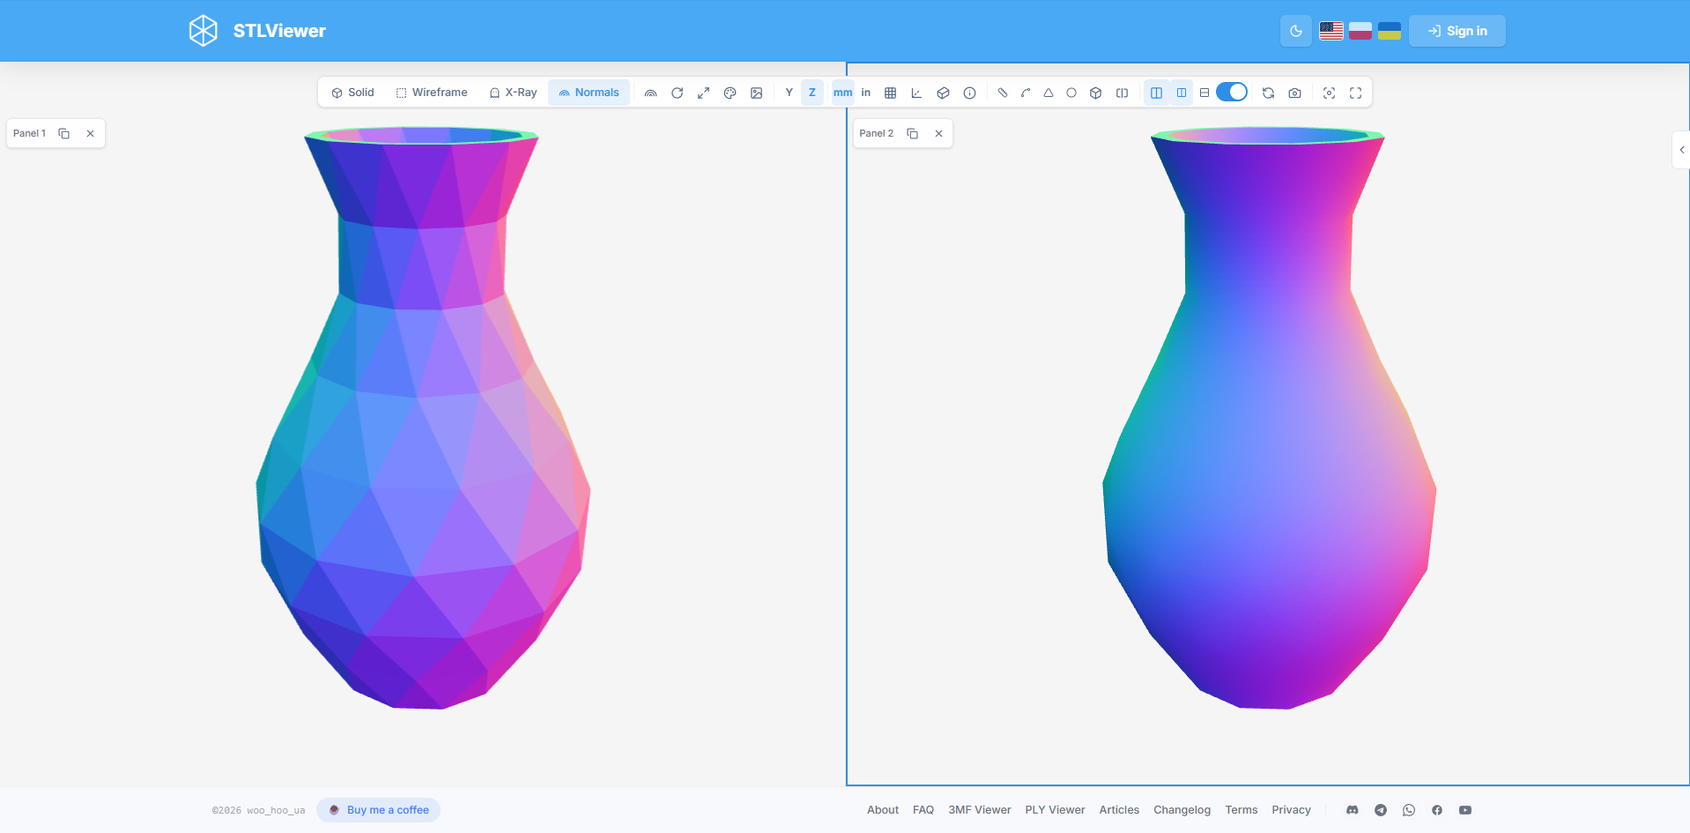Select X-Ray view mode
The image size is (1690, 833).
[513, 93]
